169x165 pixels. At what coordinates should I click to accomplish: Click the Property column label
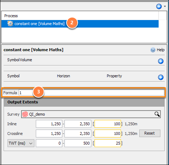click(x=114, y=76)
